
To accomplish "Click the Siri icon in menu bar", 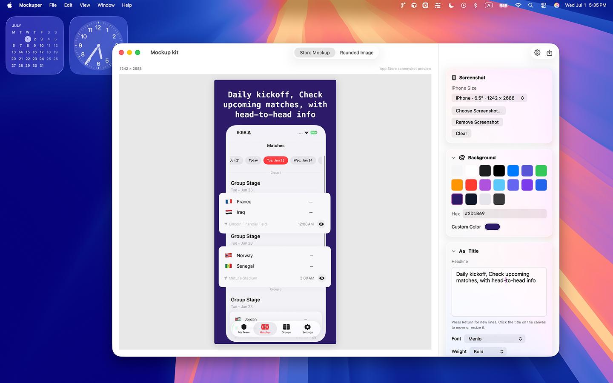I will tap(557, 5).
